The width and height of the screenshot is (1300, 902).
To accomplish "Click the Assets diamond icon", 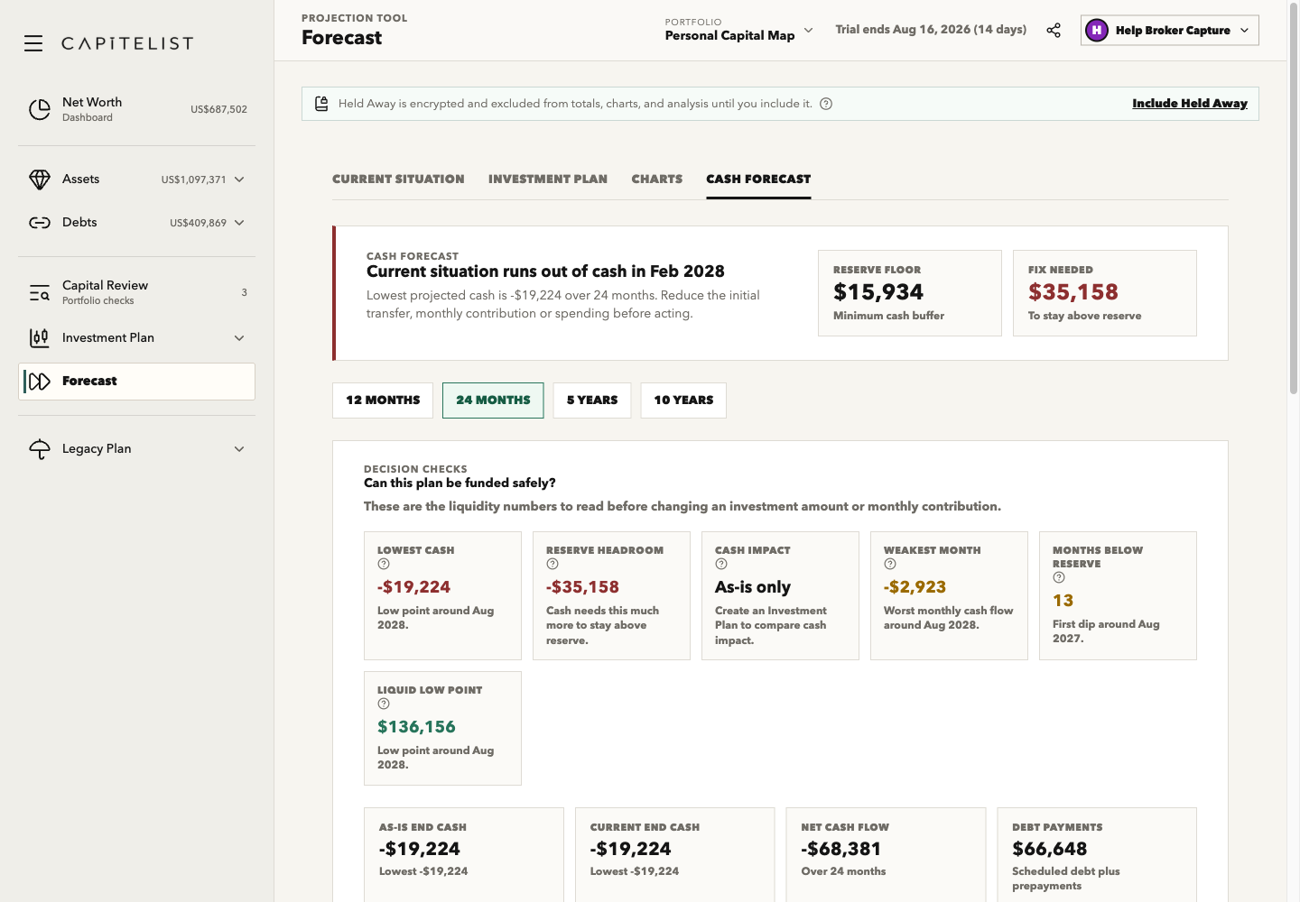I will (40, 179).
